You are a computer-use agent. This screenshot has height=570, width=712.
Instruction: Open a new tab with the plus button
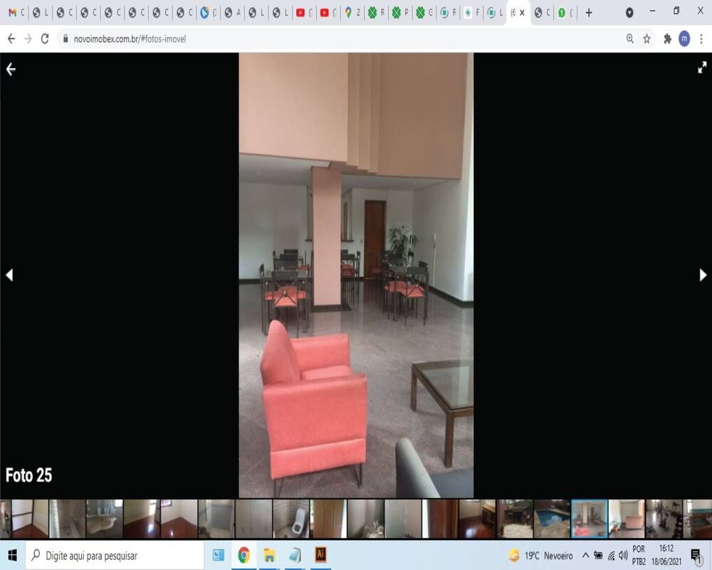tap(589, 13)
